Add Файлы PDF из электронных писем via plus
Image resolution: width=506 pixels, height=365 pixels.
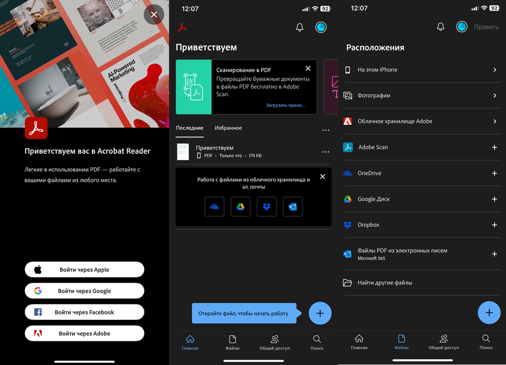click(x=494, y=254)
